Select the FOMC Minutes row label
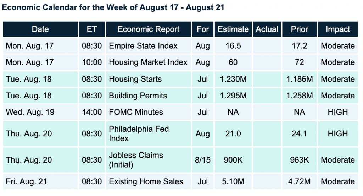Screen dimensions: 363x196 pos(136,112)
